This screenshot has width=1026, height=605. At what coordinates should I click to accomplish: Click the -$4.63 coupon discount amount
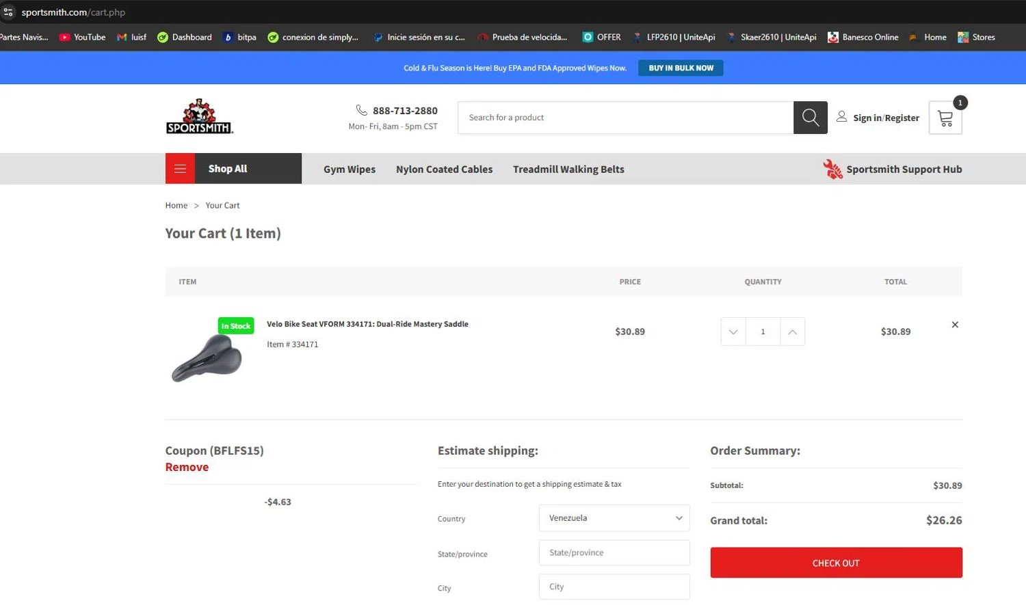[278, 502]
